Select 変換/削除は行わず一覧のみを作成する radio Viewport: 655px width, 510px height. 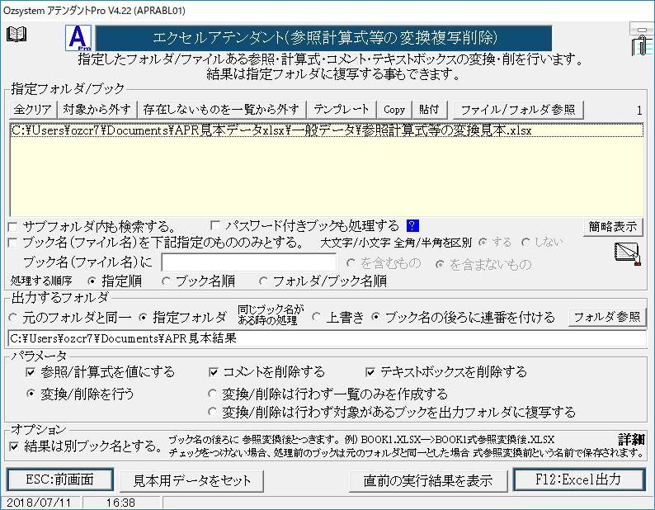pyautogui.click(x=213, y=394)
